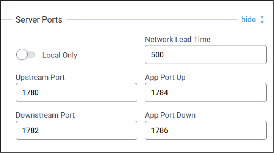Click the App Port Down label
The width and height of the screenshot is (274, 153).
170,115
